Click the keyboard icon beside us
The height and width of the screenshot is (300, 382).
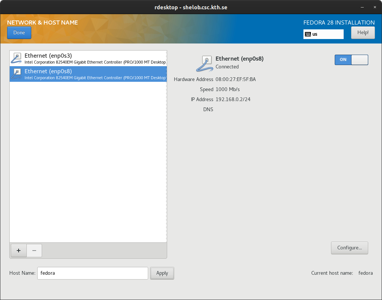pyautogui.click(x=308, y=34)
